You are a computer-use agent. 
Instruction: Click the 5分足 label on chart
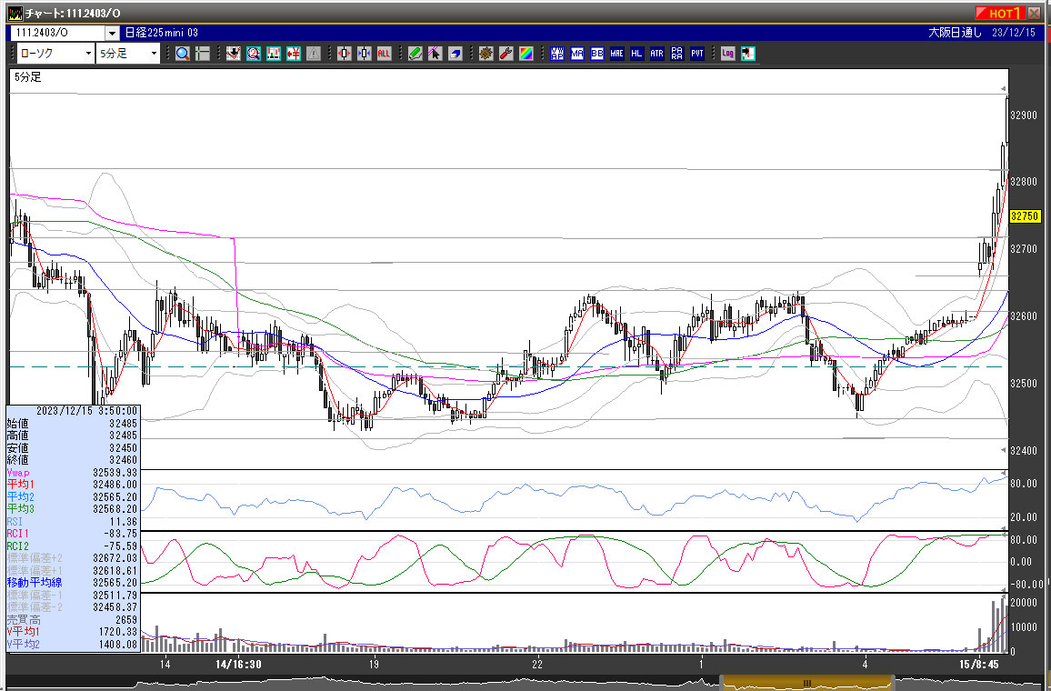pyautogui.click(x=27, y=77)
